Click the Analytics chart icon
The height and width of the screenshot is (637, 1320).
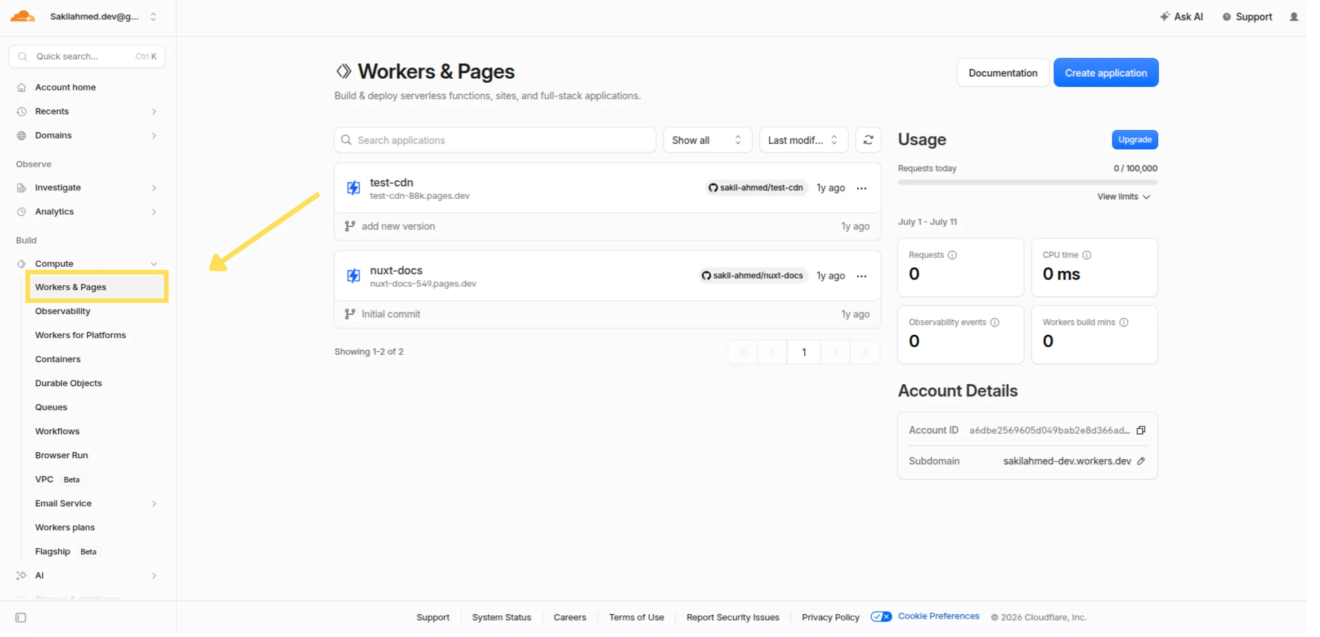pos(22,212)
